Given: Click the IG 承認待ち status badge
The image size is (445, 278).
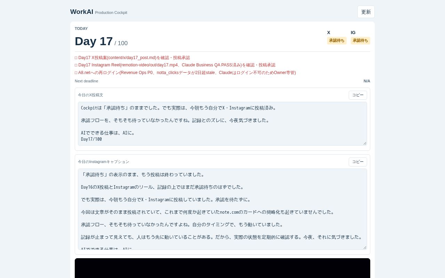Looking at the screenshot, I should click(360, 41).
